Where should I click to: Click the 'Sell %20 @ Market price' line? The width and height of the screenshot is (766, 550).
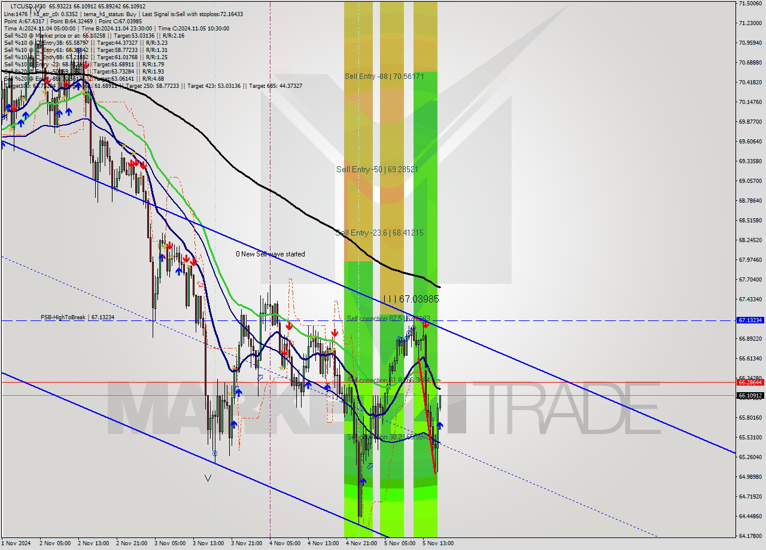(x=94, y=35)
